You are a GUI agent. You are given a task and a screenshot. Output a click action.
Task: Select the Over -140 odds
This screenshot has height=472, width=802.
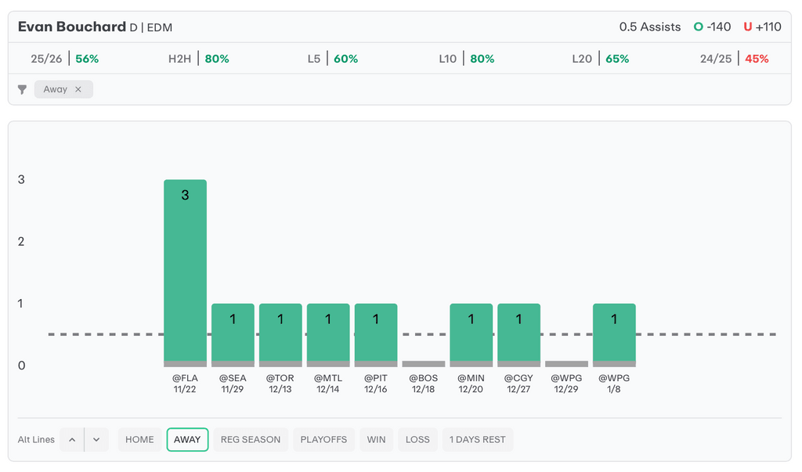click(712, 27)
